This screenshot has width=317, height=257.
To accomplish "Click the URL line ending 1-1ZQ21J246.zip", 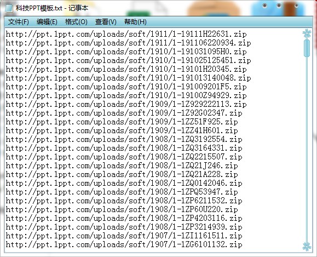I will click(122, 165).
